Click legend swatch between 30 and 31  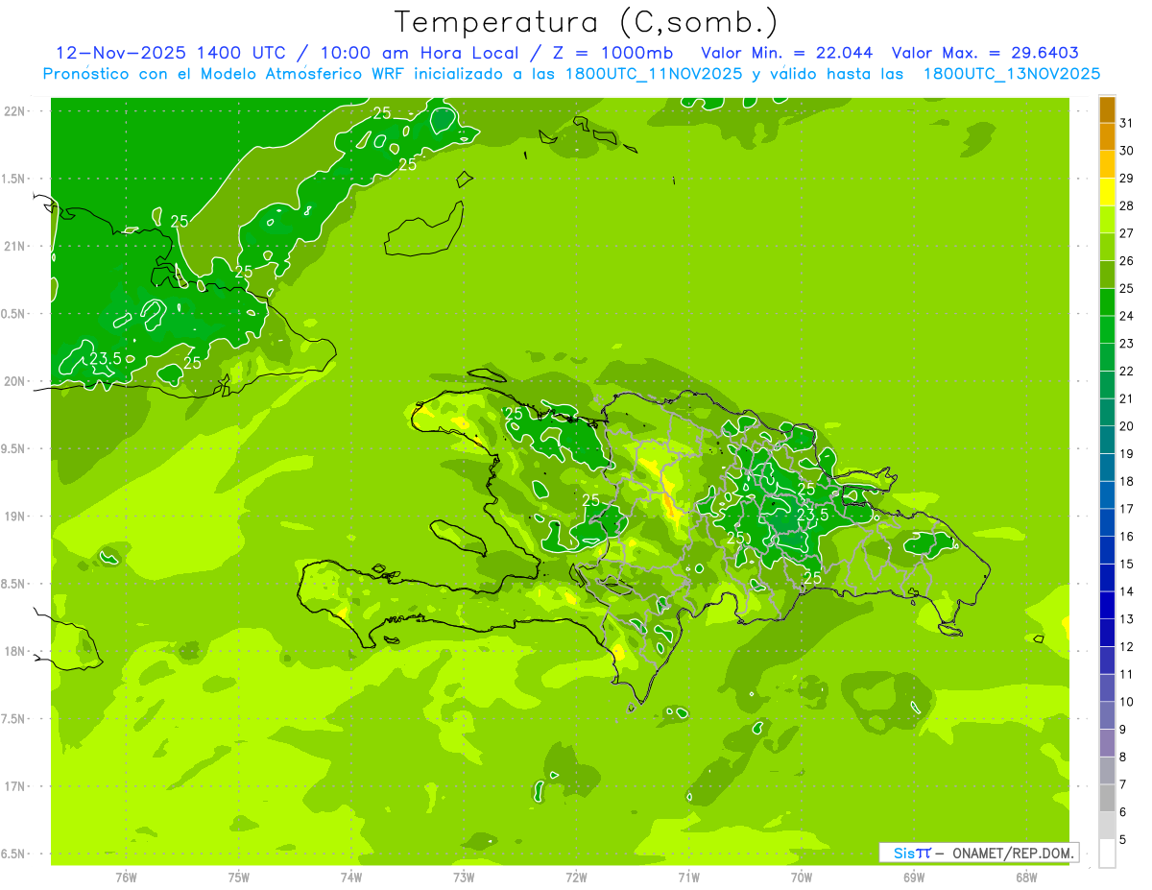[1107, 137]
